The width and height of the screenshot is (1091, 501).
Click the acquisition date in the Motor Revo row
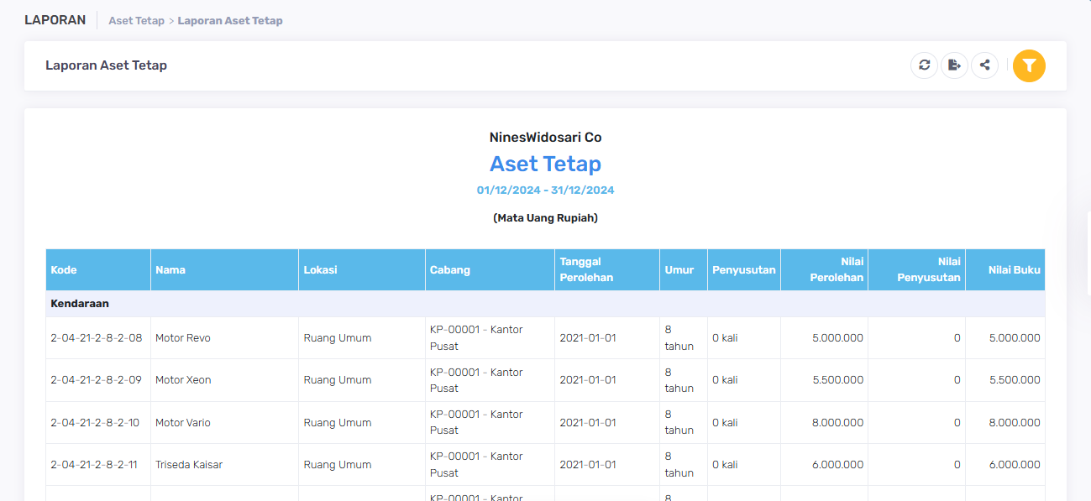point(588,338)
